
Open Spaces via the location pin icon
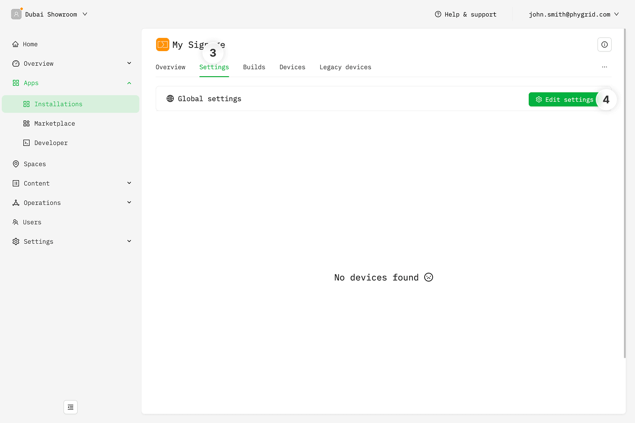tap(16, 164)
